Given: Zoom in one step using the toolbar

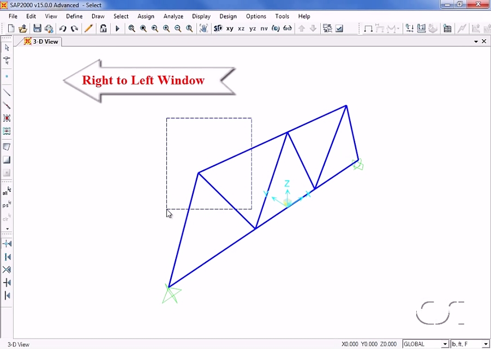Looking at the screenshot, I should click(x=166, y=28).
